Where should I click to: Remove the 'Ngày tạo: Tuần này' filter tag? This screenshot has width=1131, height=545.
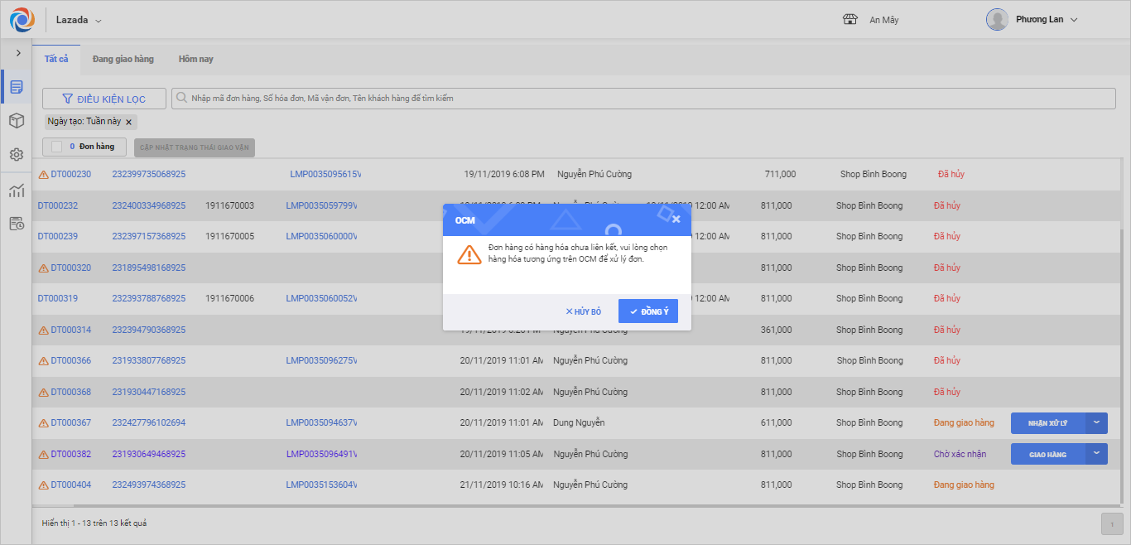click(x=128, y=122)
